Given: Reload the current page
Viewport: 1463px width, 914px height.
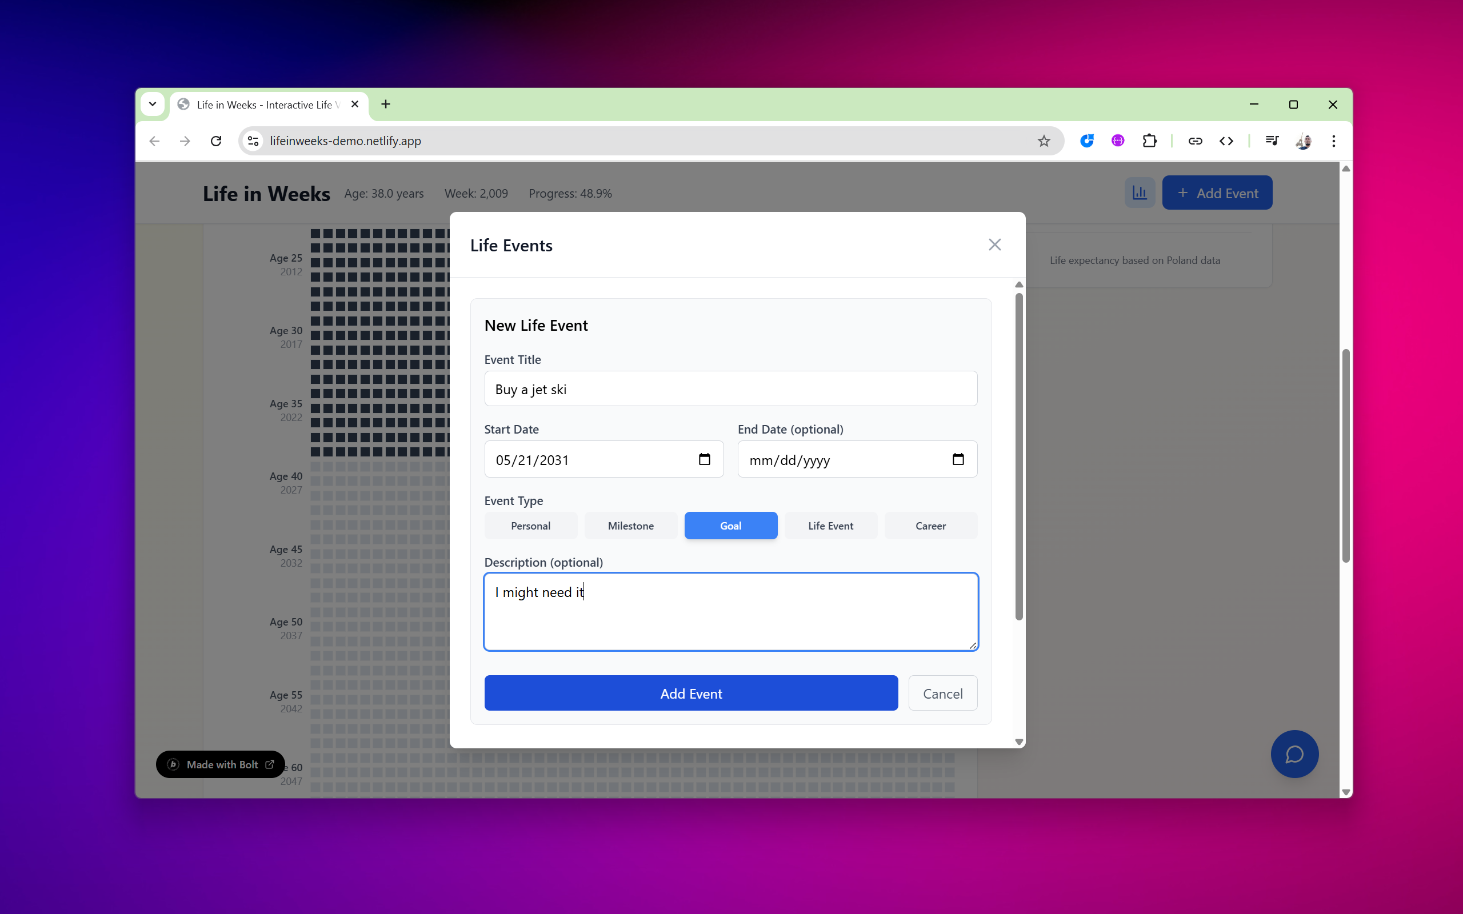Looking at the screenshot, I should tap(216, 141).
